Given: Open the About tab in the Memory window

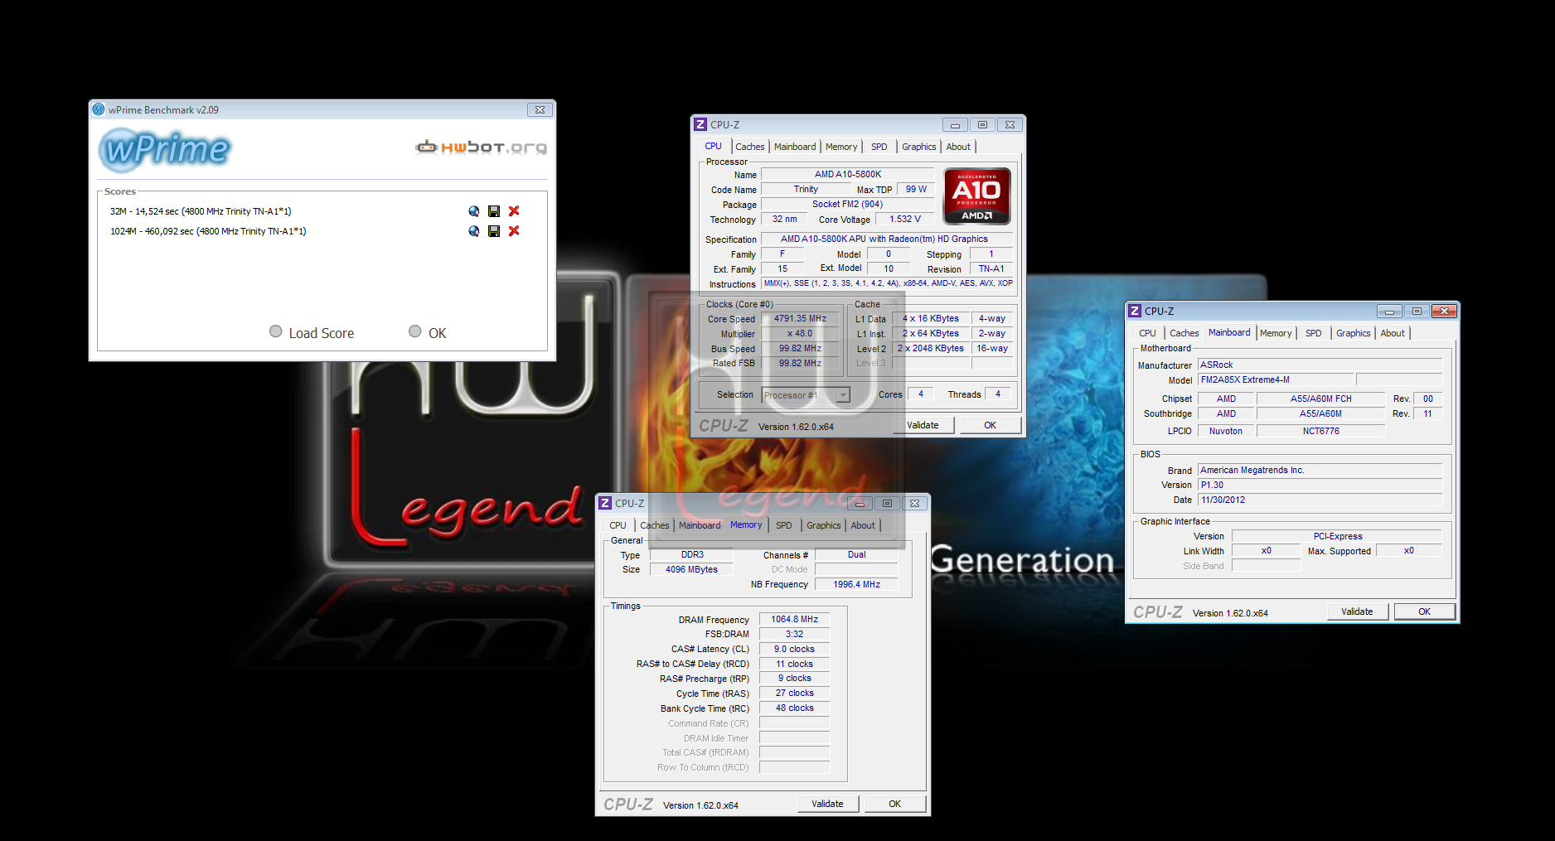Looking at the screenshot, I should [x=863, y=525].
